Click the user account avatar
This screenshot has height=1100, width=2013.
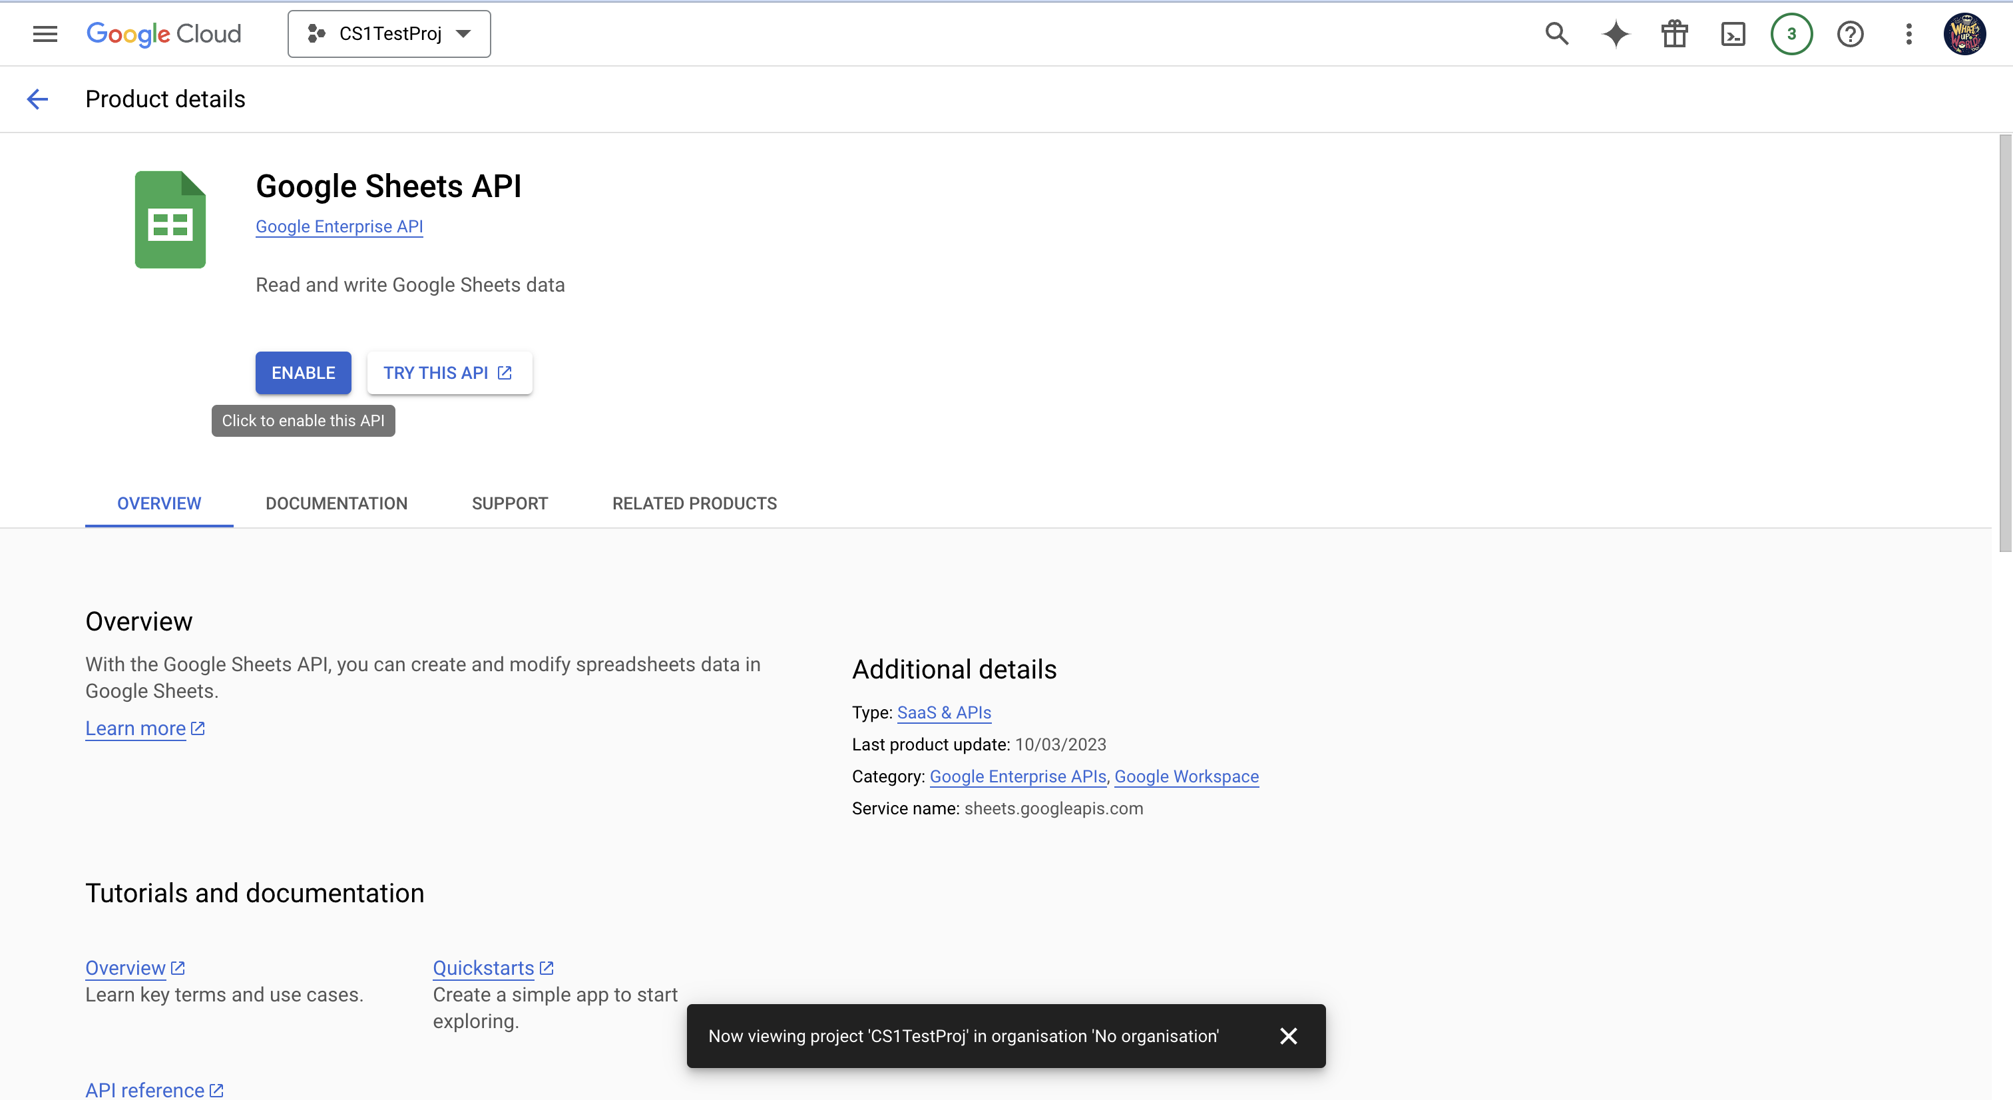pos(1964,33)
